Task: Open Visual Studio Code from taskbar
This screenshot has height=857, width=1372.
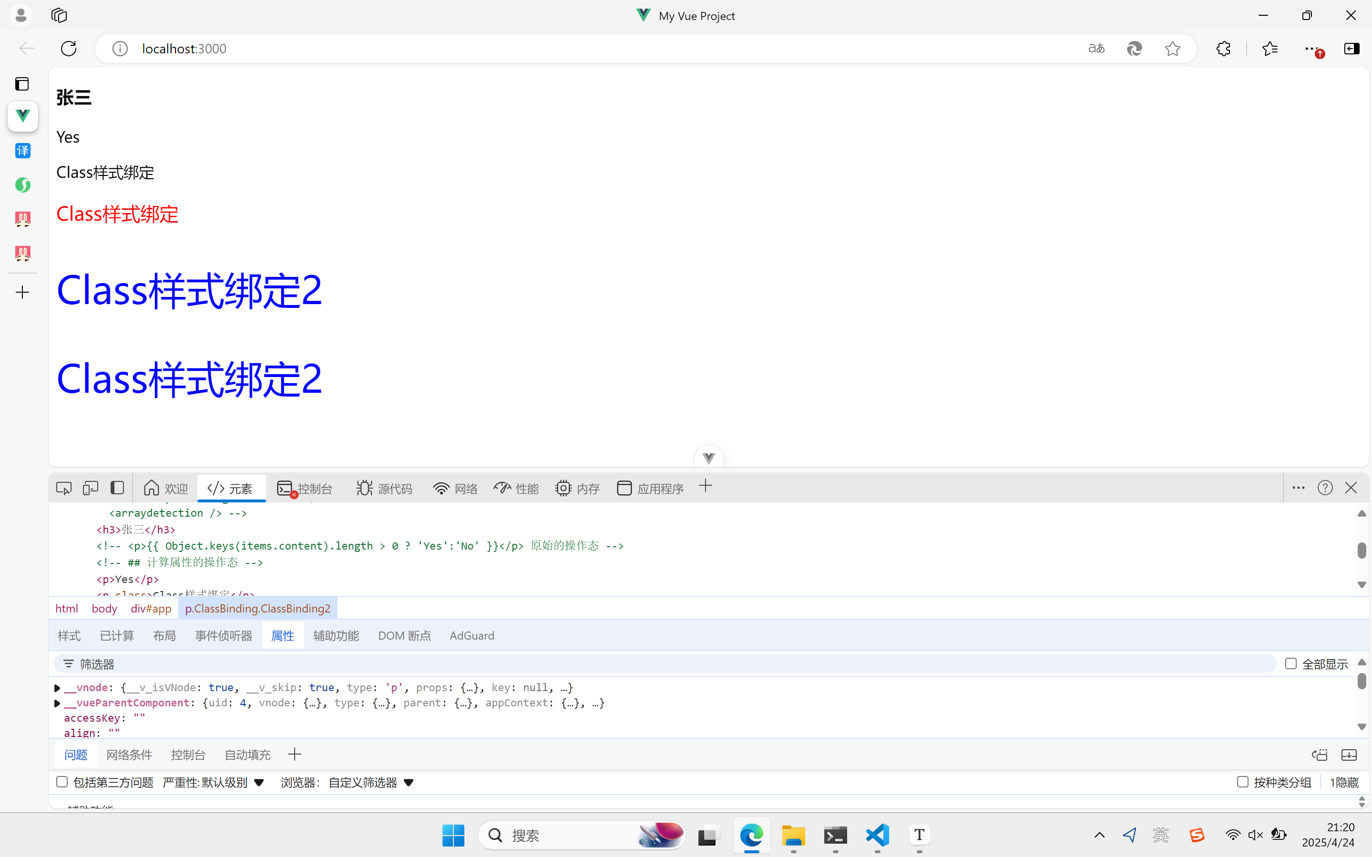Action: point(877,835)
